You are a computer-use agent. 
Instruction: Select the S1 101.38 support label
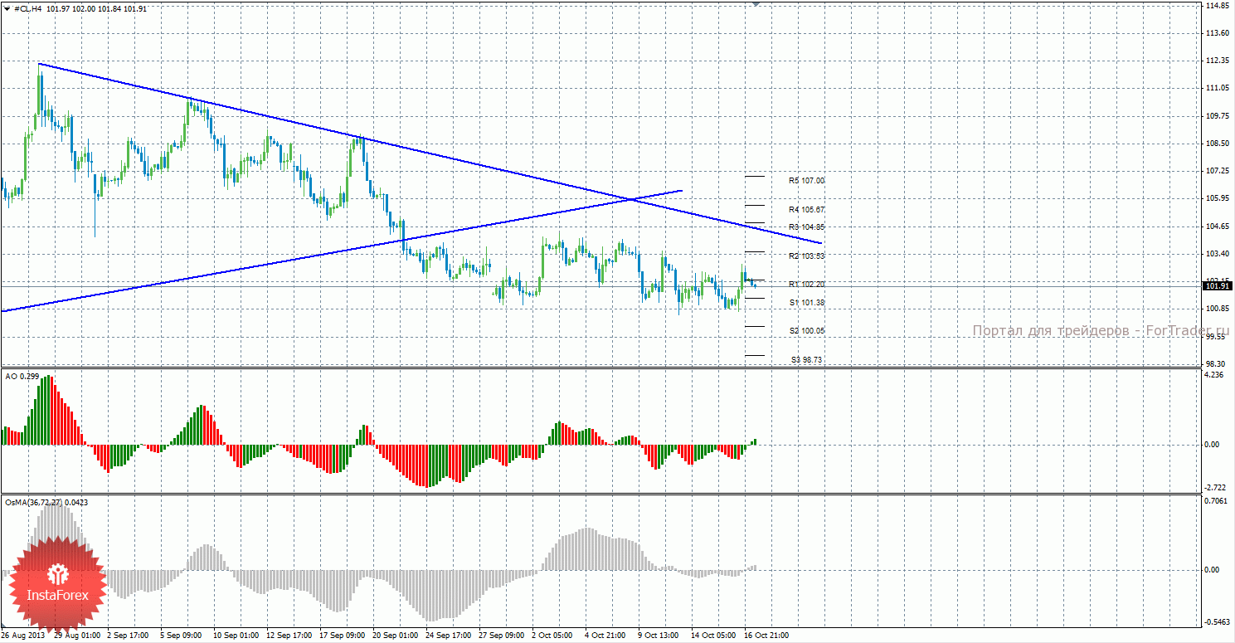tap(806, 303)
